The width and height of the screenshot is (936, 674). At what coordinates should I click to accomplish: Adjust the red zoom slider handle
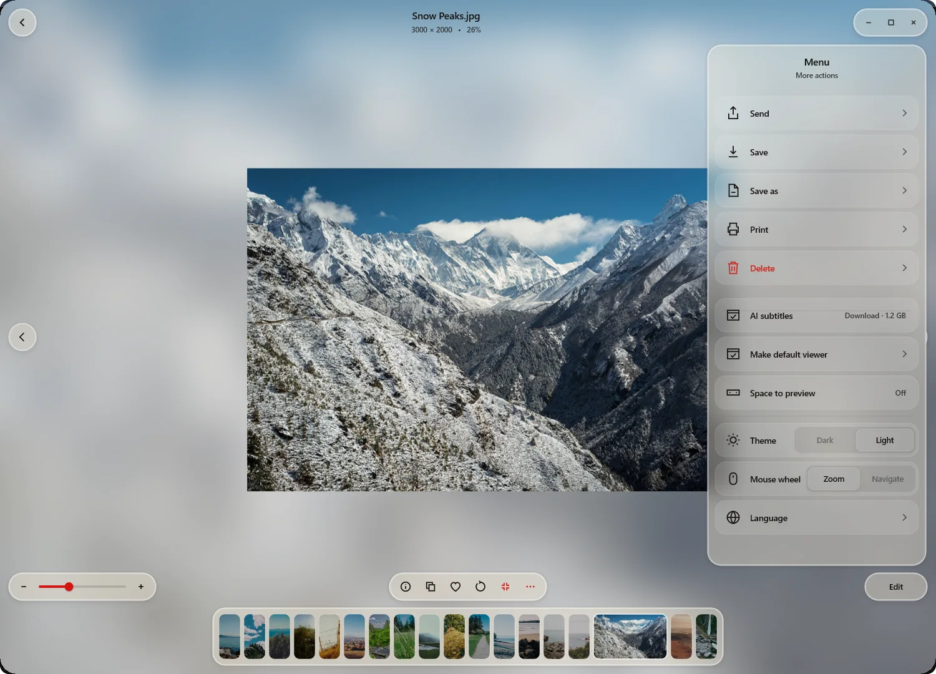click(69, 587)
